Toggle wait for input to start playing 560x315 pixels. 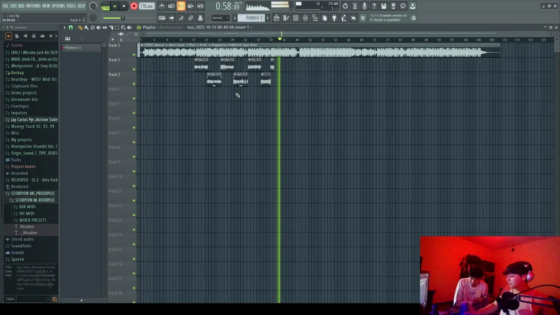coord(171,6)
